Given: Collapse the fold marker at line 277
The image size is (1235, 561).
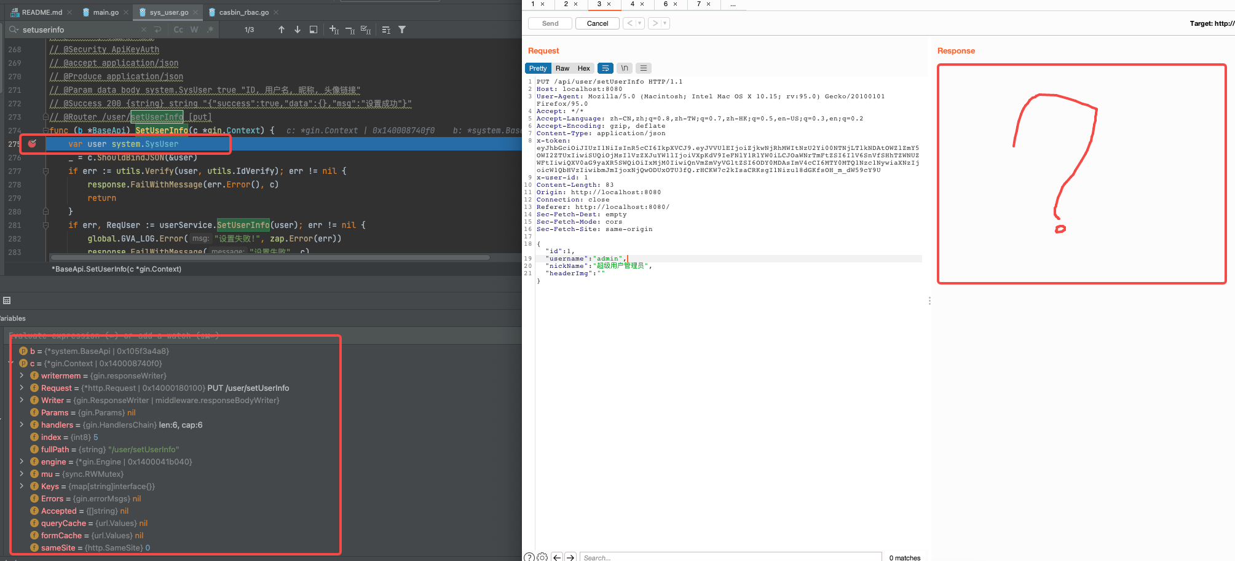Looking at the screenshot, I should [x=45, y=171].
